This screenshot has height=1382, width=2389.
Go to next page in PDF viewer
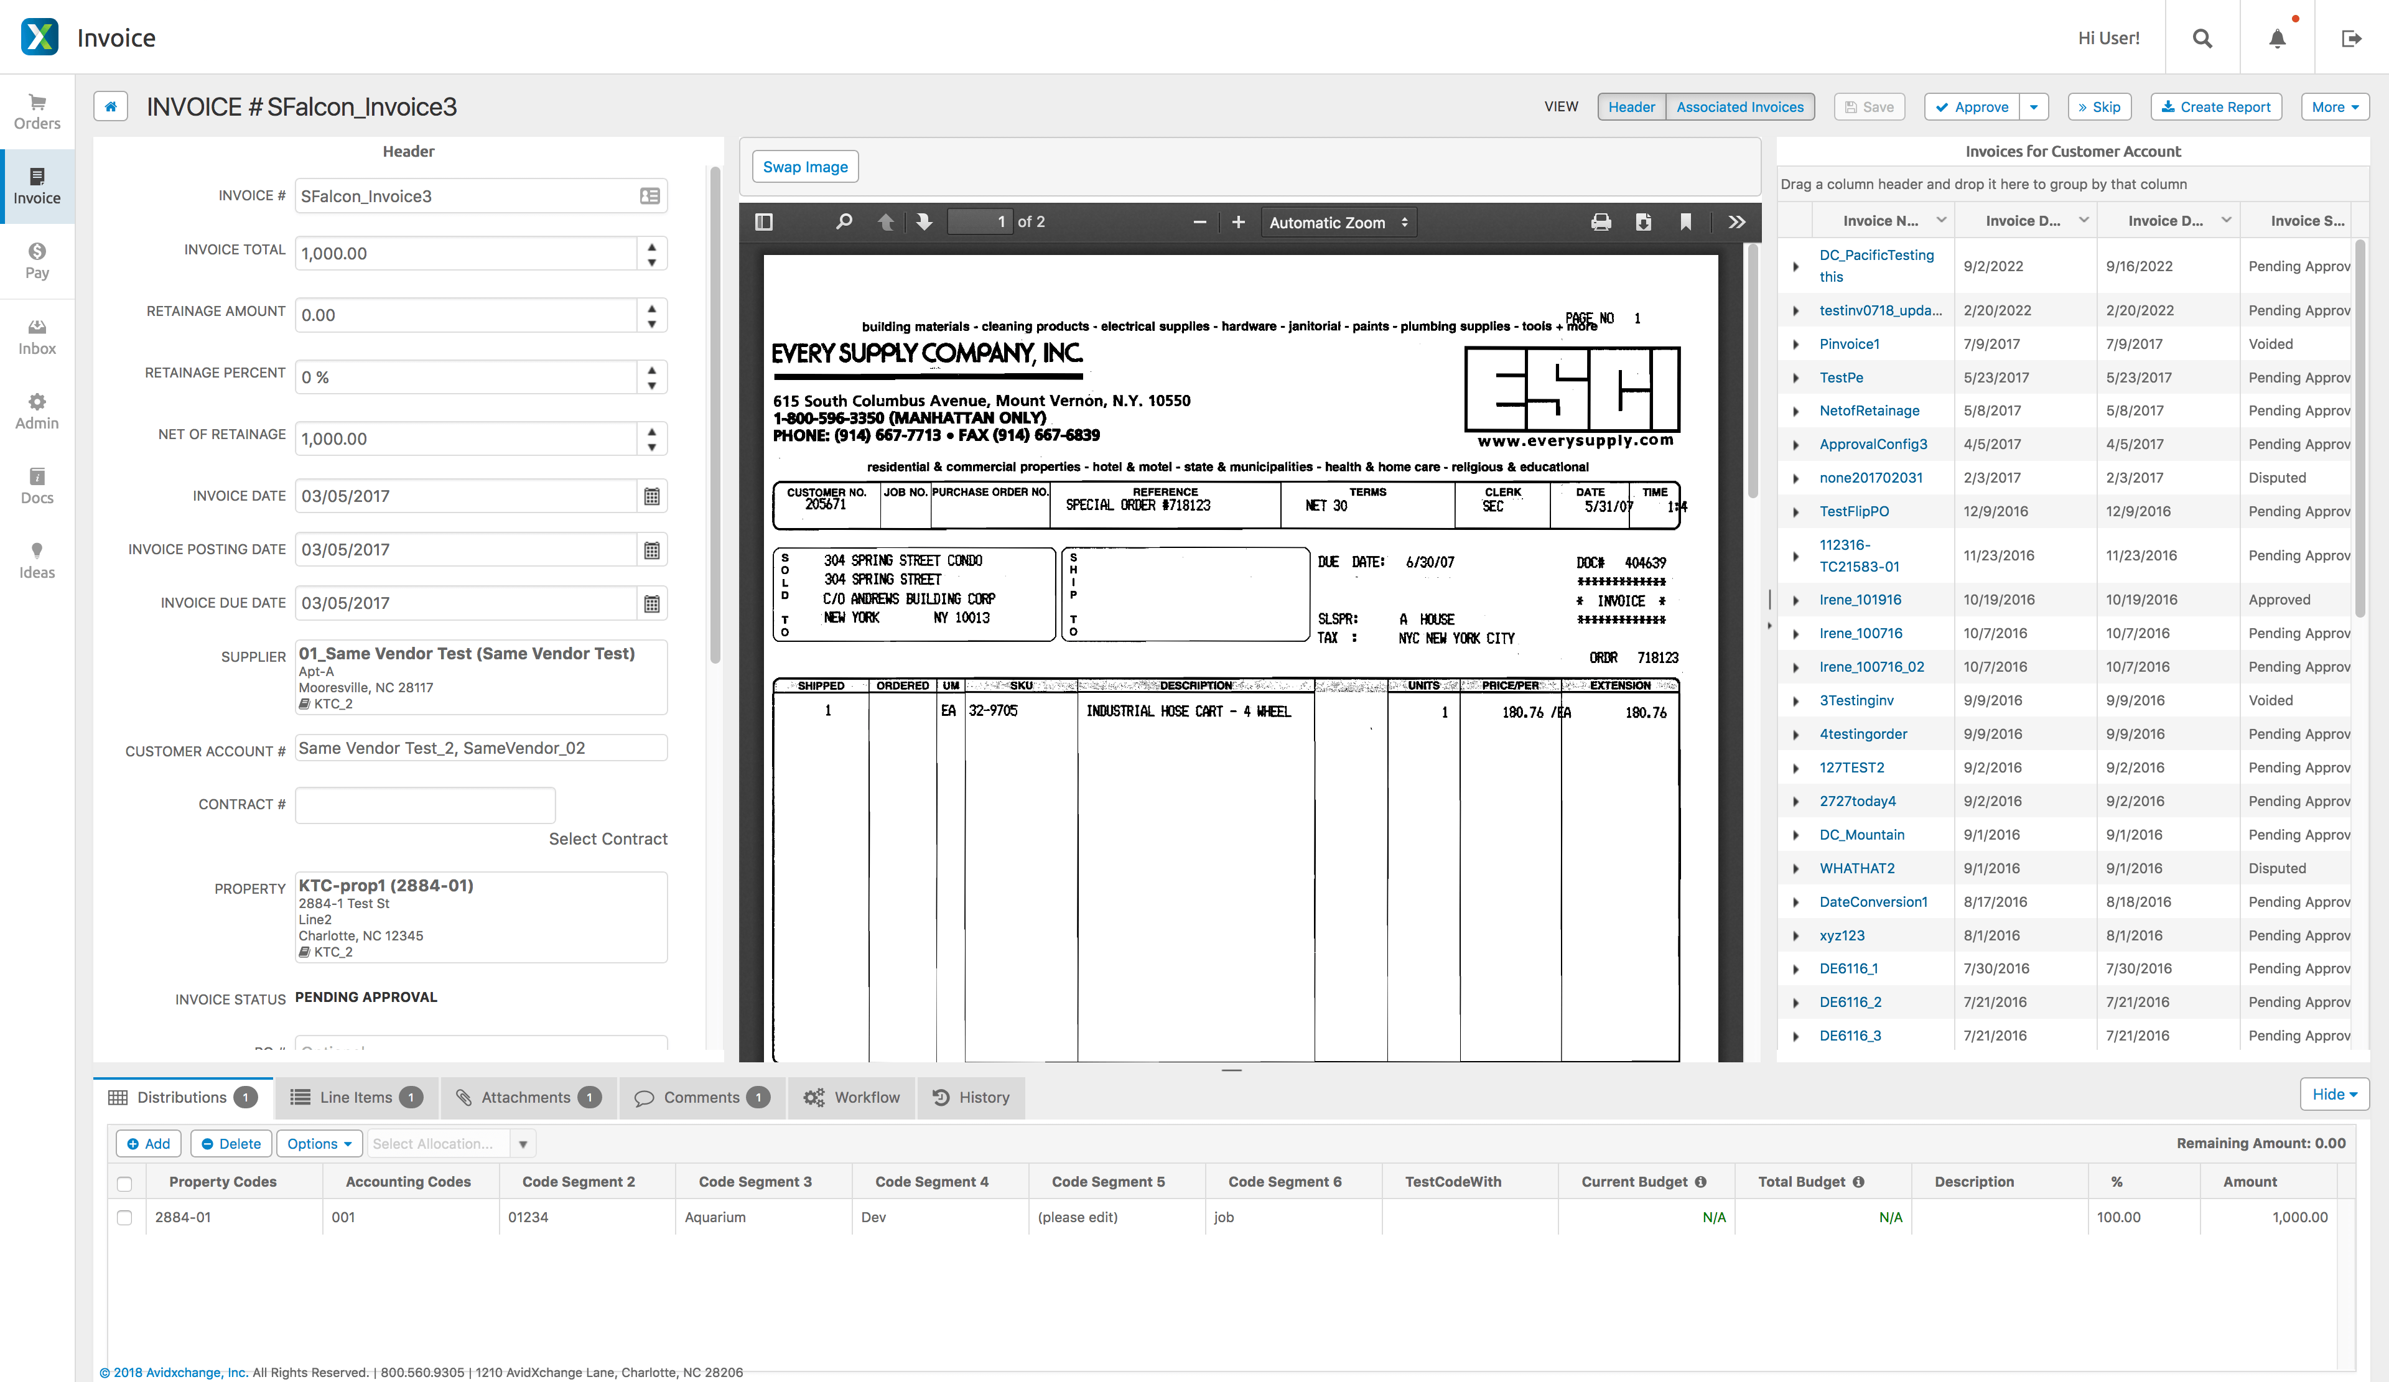click(x=923, y=222)
